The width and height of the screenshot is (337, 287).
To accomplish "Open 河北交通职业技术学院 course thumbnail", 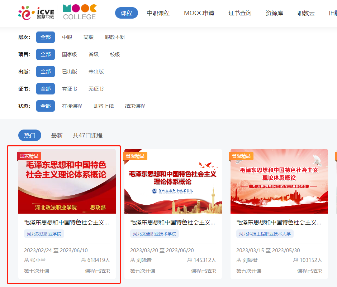I will coord(173,181).
